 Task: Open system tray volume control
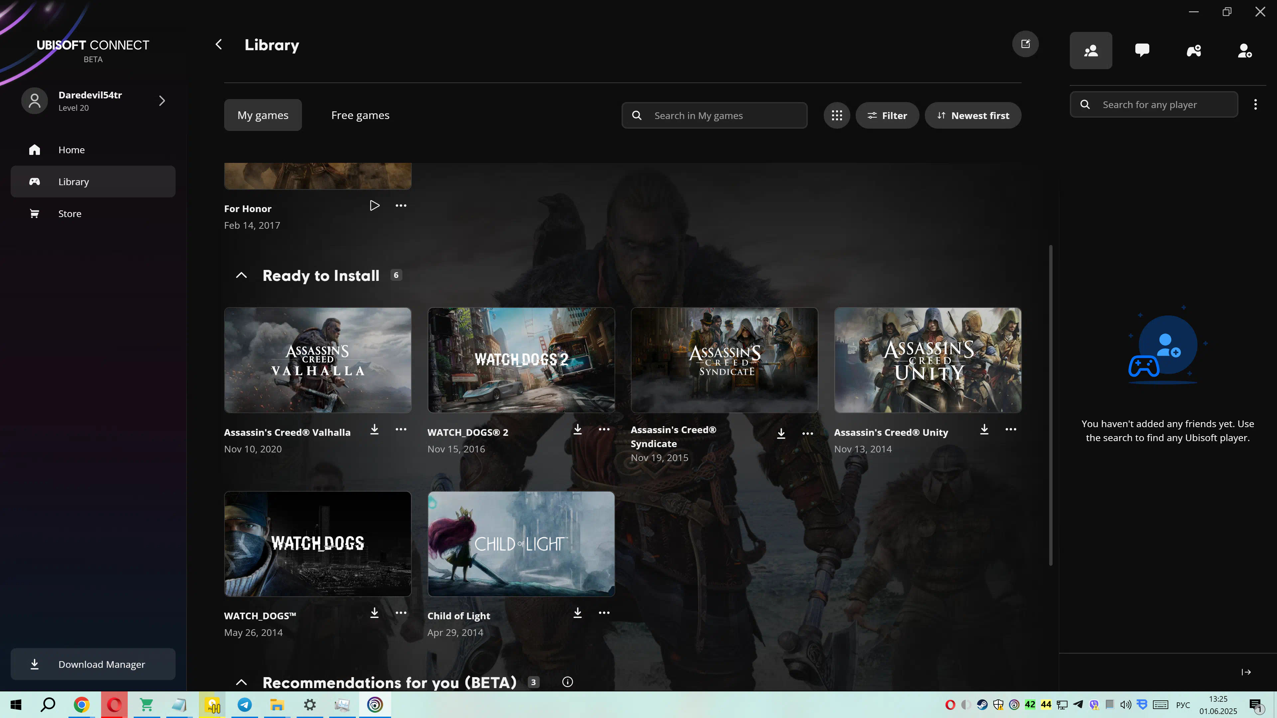1126,705
